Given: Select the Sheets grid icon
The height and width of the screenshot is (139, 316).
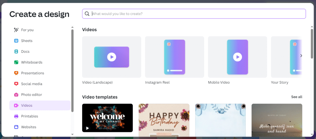Looking at the screenshot, I should point(16,41).
